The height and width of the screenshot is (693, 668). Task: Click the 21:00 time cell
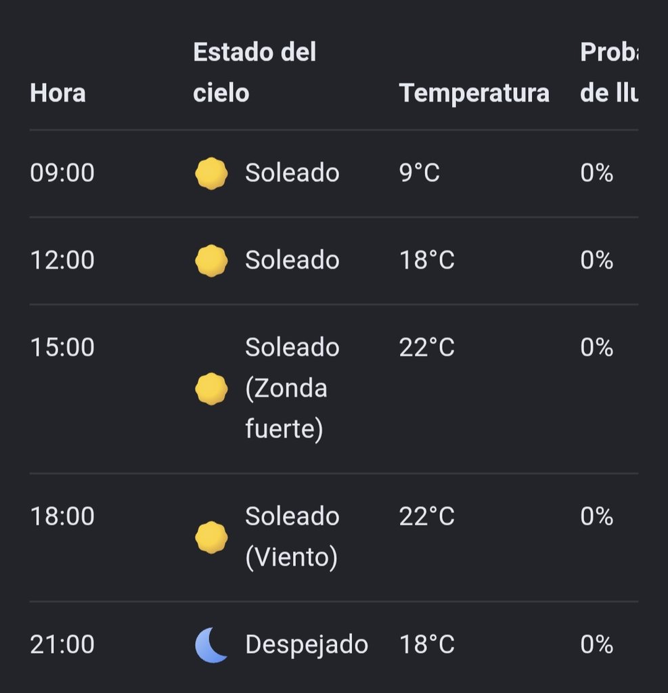coord(62,644)
